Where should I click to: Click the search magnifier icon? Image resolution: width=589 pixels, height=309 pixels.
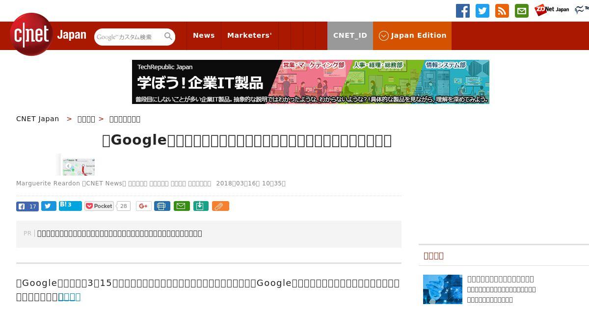[x=168, y=36]
